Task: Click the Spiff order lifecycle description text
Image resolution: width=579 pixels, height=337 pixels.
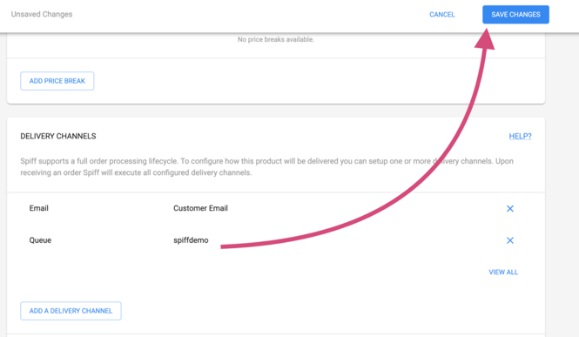Action: pyautogui.click(x=266, y=167)
